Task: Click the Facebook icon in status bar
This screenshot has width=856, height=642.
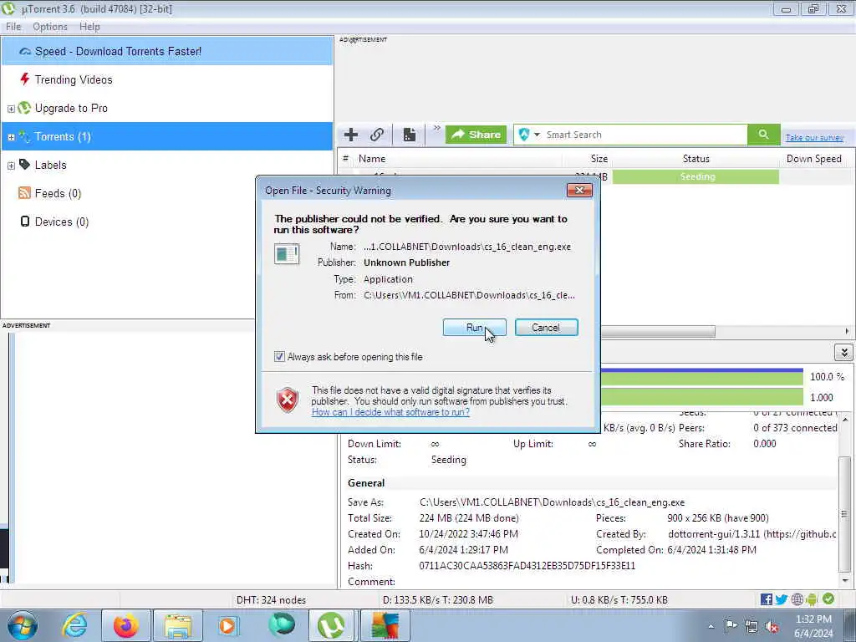Action: [766, 599]
